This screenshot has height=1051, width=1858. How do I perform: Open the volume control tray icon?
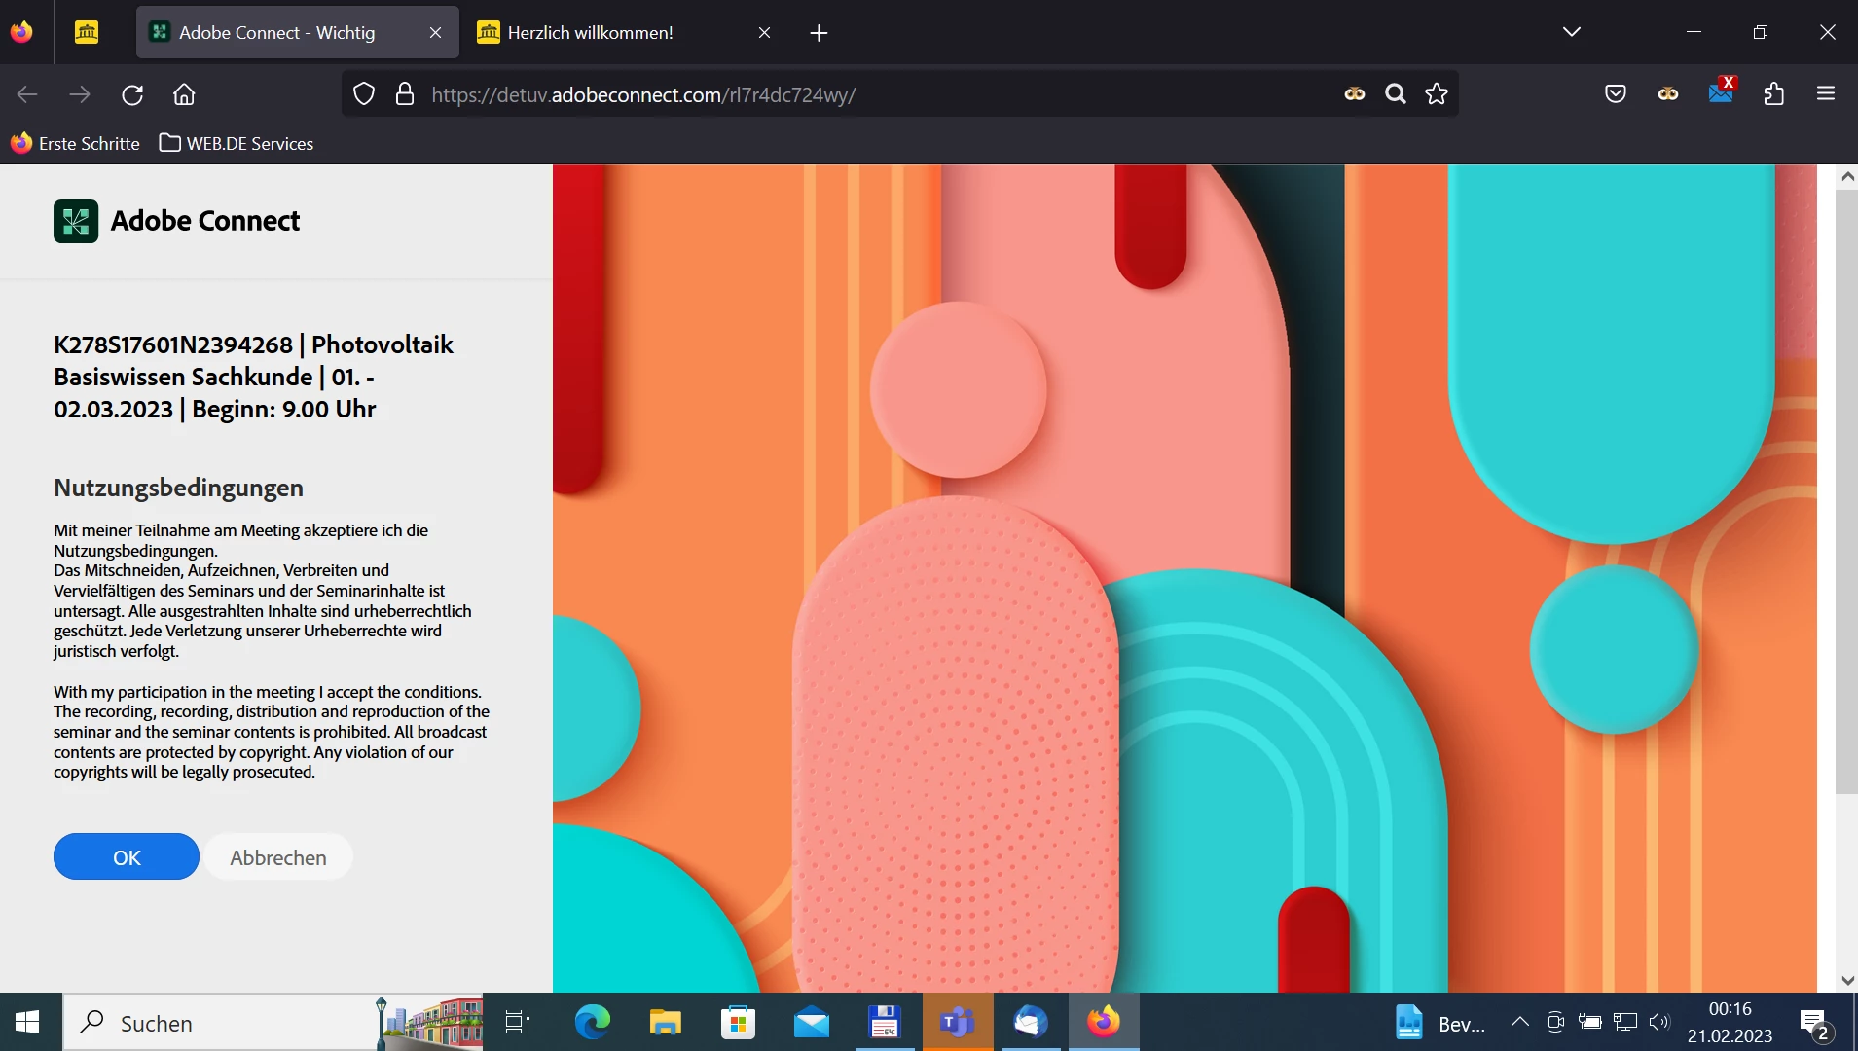(1660, 1022)
